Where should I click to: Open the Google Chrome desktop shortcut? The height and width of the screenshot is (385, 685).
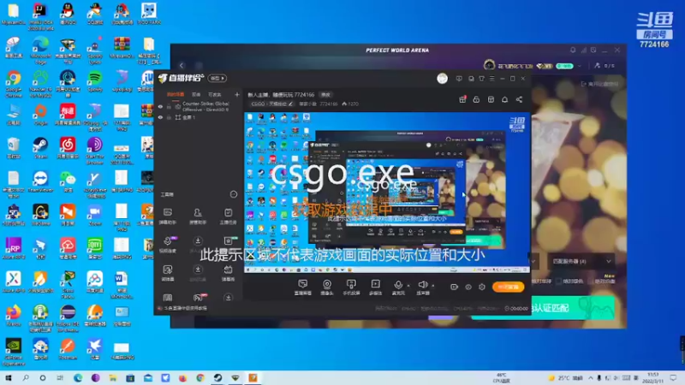(x=14, y=84)
